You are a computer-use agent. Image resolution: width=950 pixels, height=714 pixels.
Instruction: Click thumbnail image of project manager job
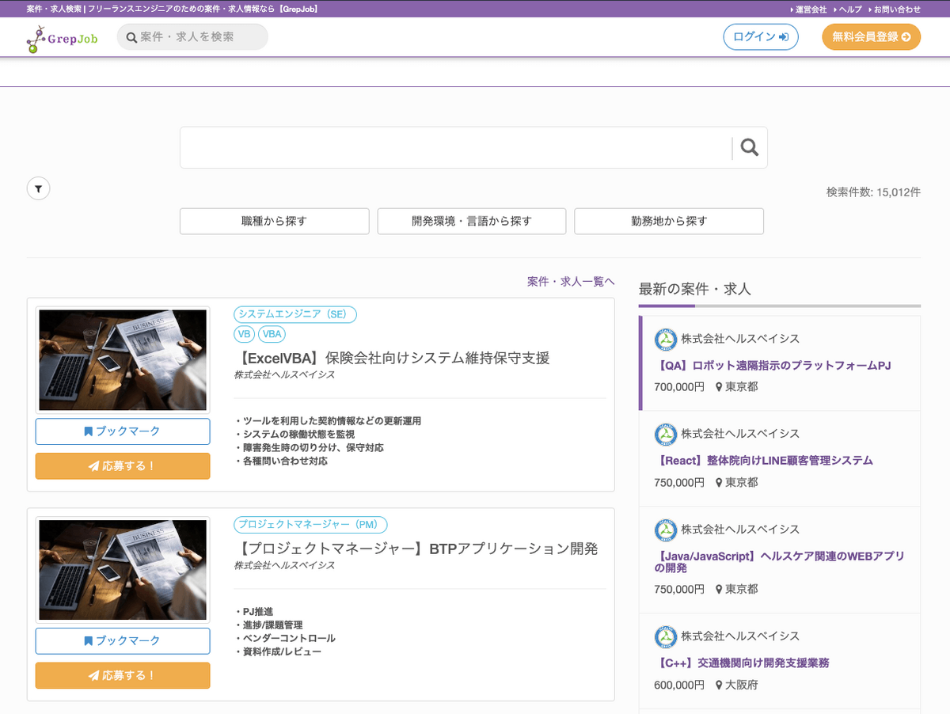tap(123, 570)
